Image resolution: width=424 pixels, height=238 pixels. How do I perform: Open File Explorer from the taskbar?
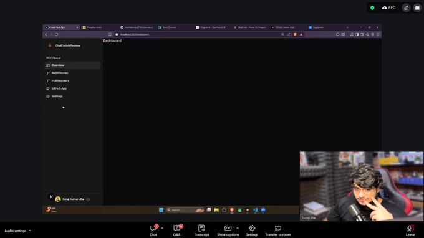point(216,210)
